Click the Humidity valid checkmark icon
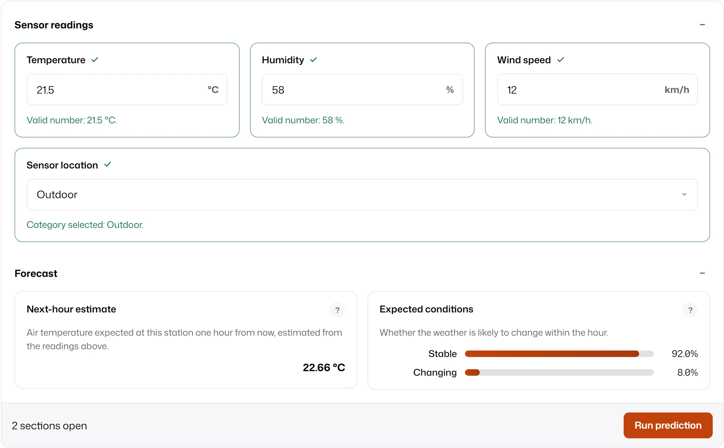Viewport: 724px width, 448px height. [x=313, y=60]
